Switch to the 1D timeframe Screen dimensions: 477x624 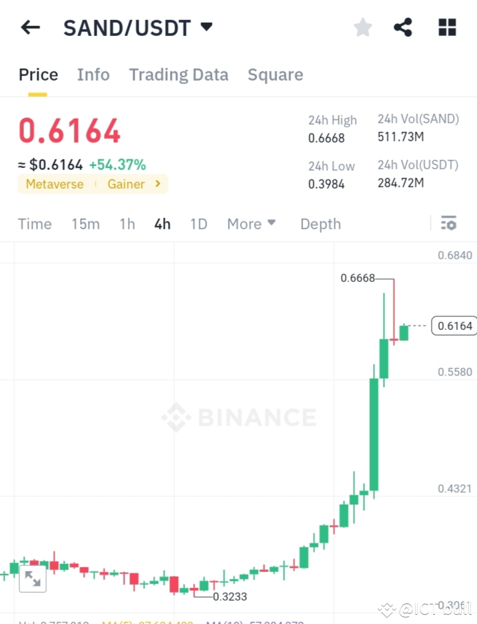point(199,224)
